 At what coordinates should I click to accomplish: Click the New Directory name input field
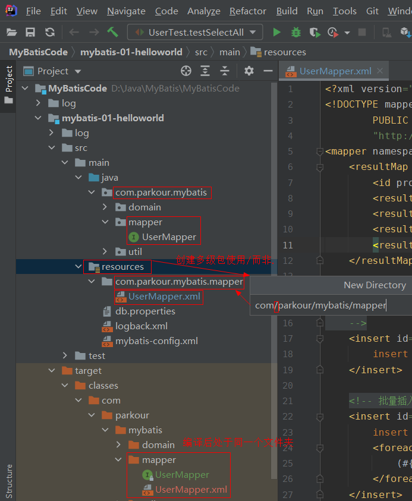click(x=331, y=305)
